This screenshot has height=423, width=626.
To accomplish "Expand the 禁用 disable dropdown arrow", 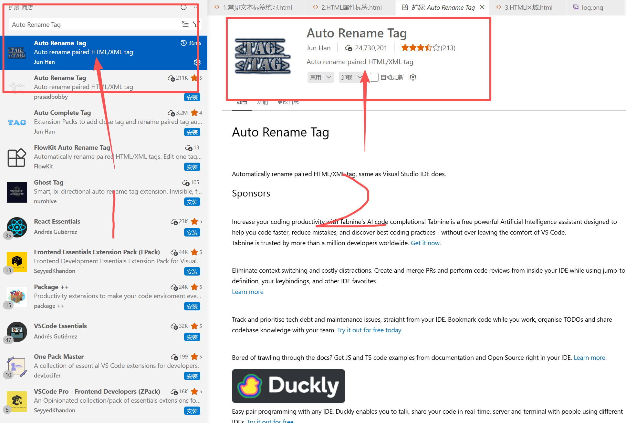I will pos(329,77).
